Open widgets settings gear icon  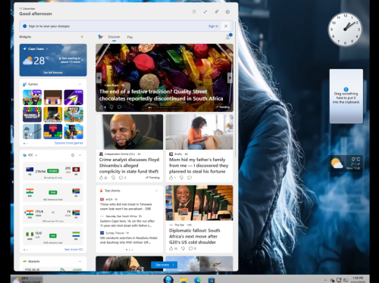(x=227, y=12)
